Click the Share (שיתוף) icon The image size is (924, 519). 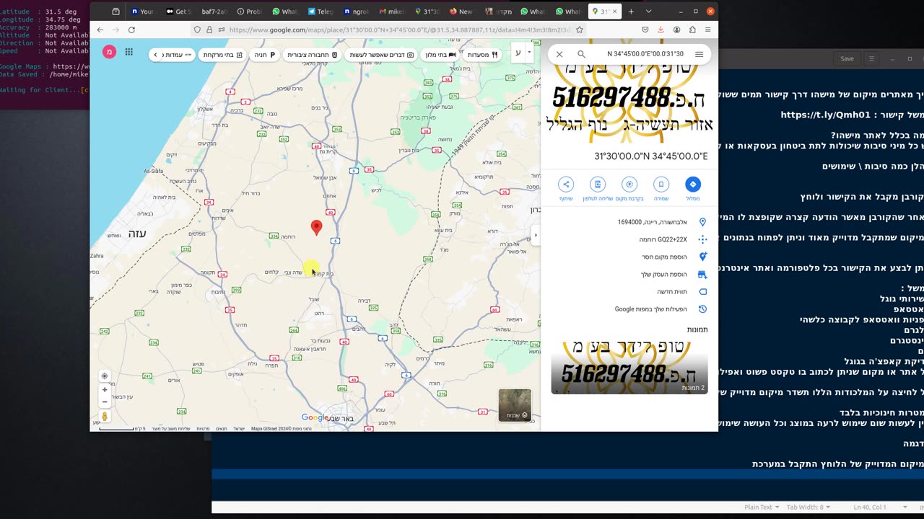(x=566, y=184)
